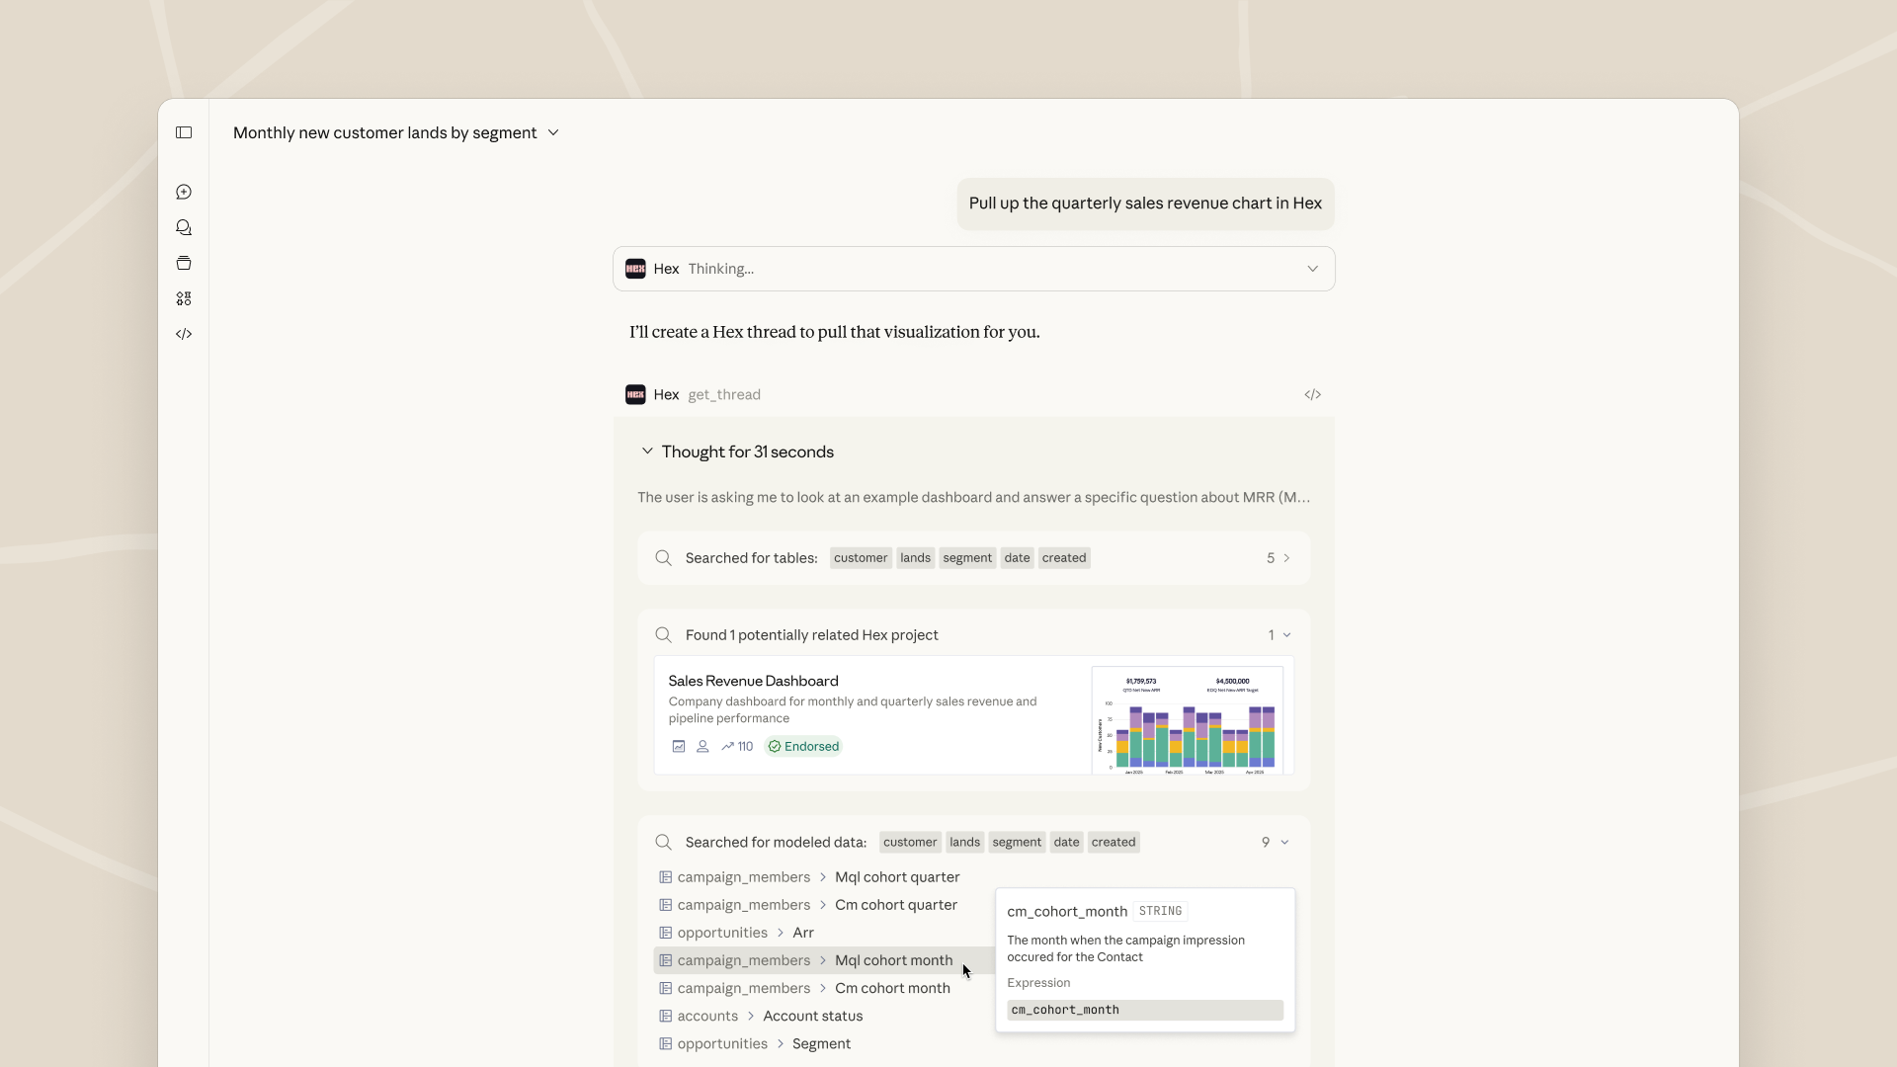Click the Endorsed badge
1897x1067 pixels.
click(x=802, y=746)
